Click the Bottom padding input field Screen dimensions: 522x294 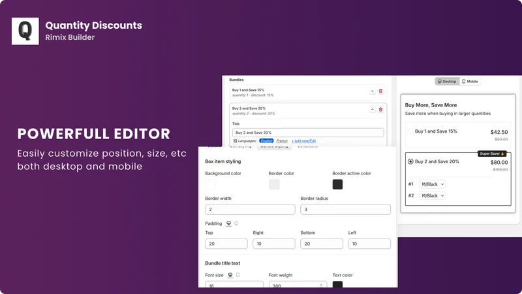(x=322, y=244)
